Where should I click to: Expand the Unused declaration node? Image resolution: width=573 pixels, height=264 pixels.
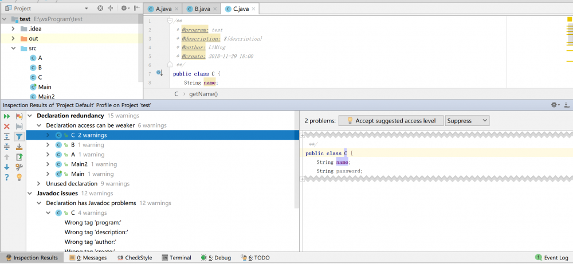pyautogui.click(x=39, y=184)
